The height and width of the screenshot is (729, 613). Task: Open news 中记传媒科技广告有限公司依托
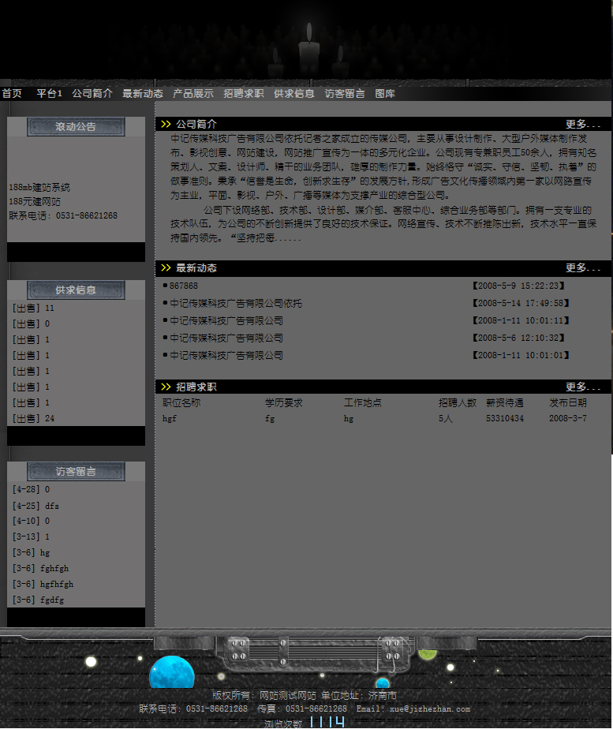236,303
